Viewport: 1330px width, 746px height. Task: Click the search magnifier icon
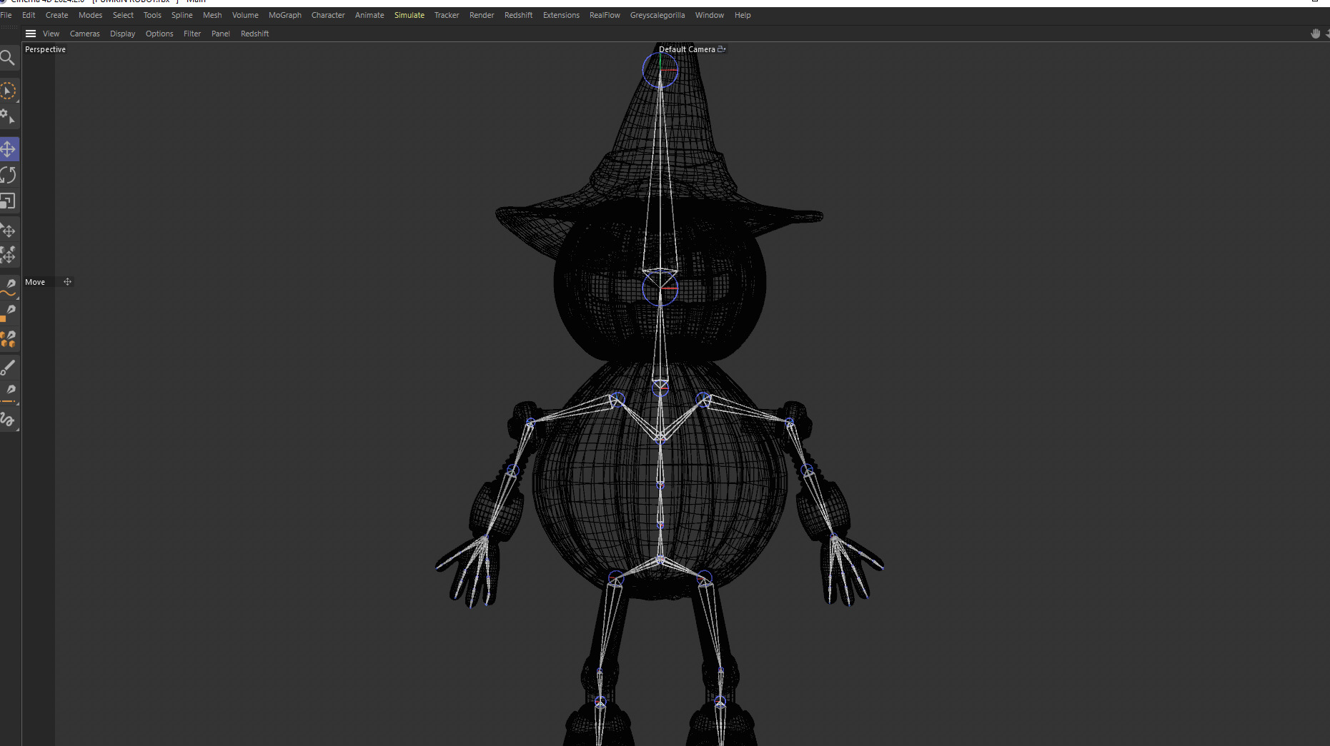8,58
